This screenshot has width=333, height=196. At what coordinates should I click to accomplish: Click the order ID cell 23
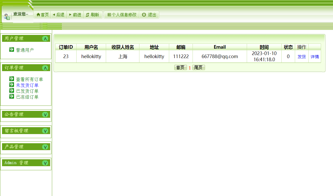coord(66,56)
